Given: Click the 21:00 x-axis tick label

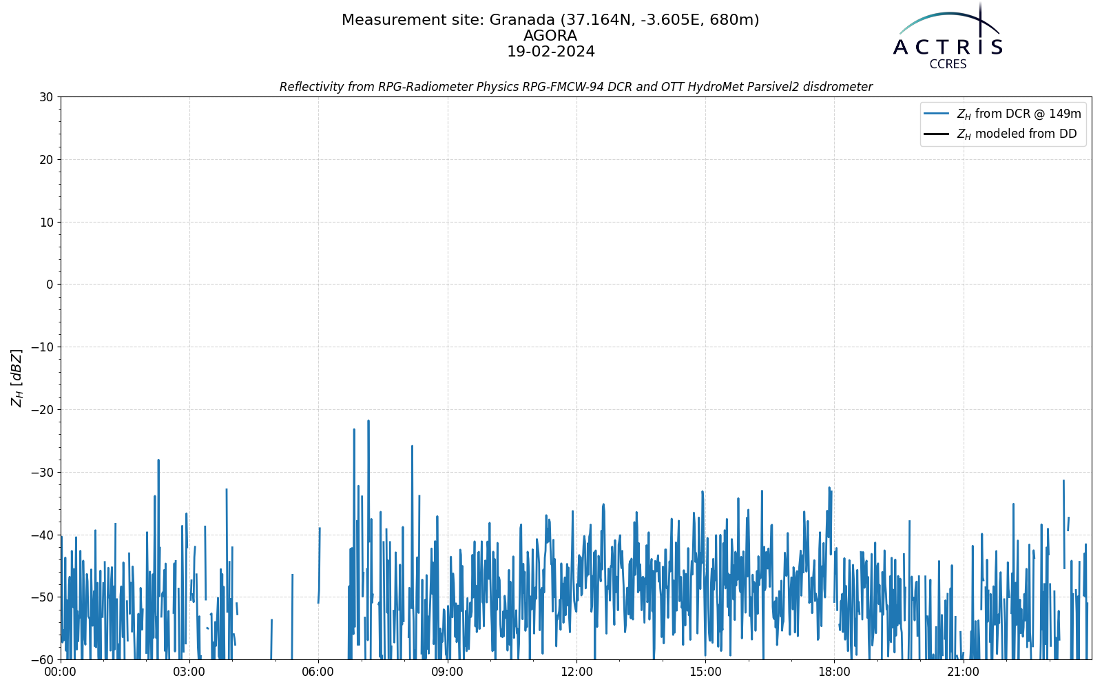Looking at the screenshot, I should (963, 671).
